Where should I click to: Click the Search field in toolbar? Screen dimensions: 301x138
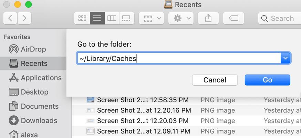coord(280,18)
